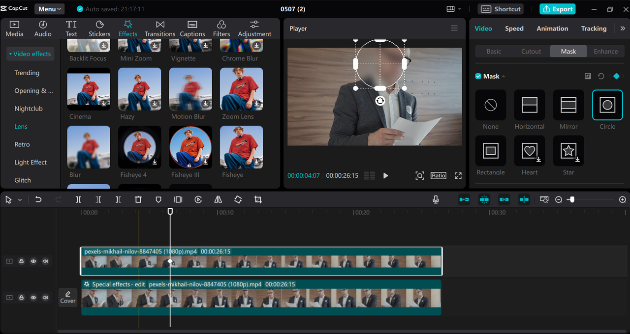This screenshot has height=334, width=630.
Task: Click the compare bars icon left of play
Action: pos(370,175)
